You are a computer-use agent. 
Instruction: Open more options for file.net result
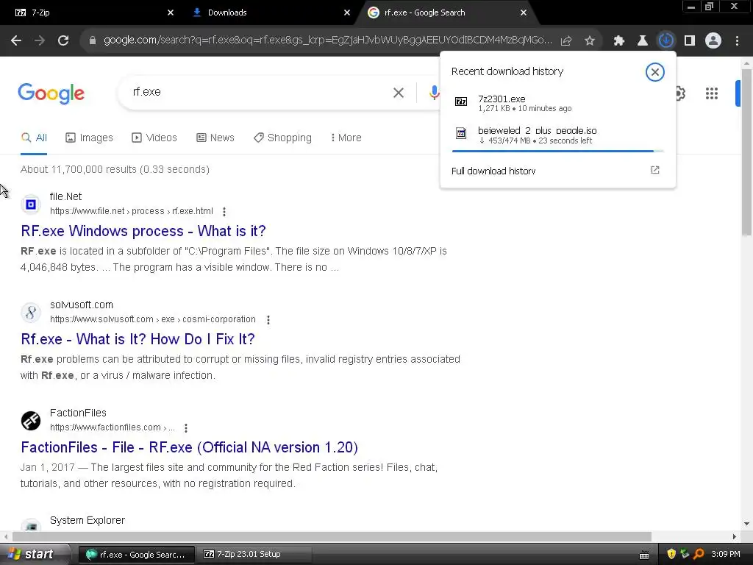(224, 211)
